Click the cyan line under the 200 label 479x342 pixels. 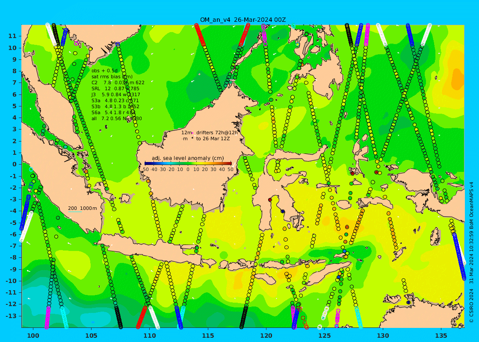[75, 212]
